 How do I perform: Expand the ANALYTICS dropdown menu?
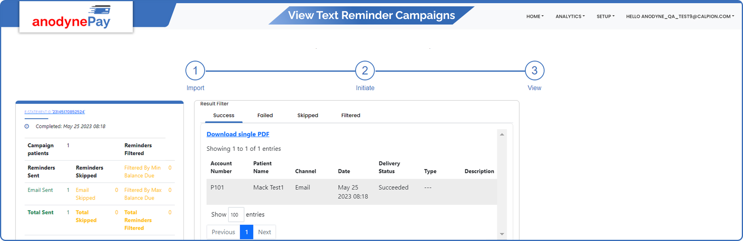pyautogui.click(x=570, y=17)
